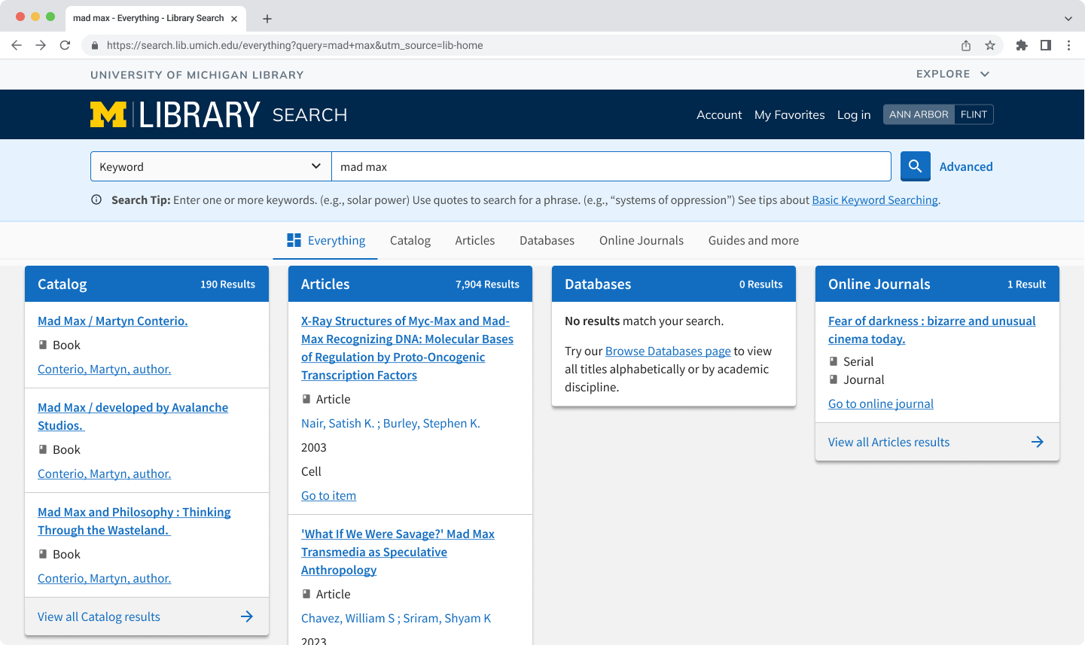Click the tab list chevron in the tab bar
This screenshot has width=1085, height=645.
pos(1068,18)
